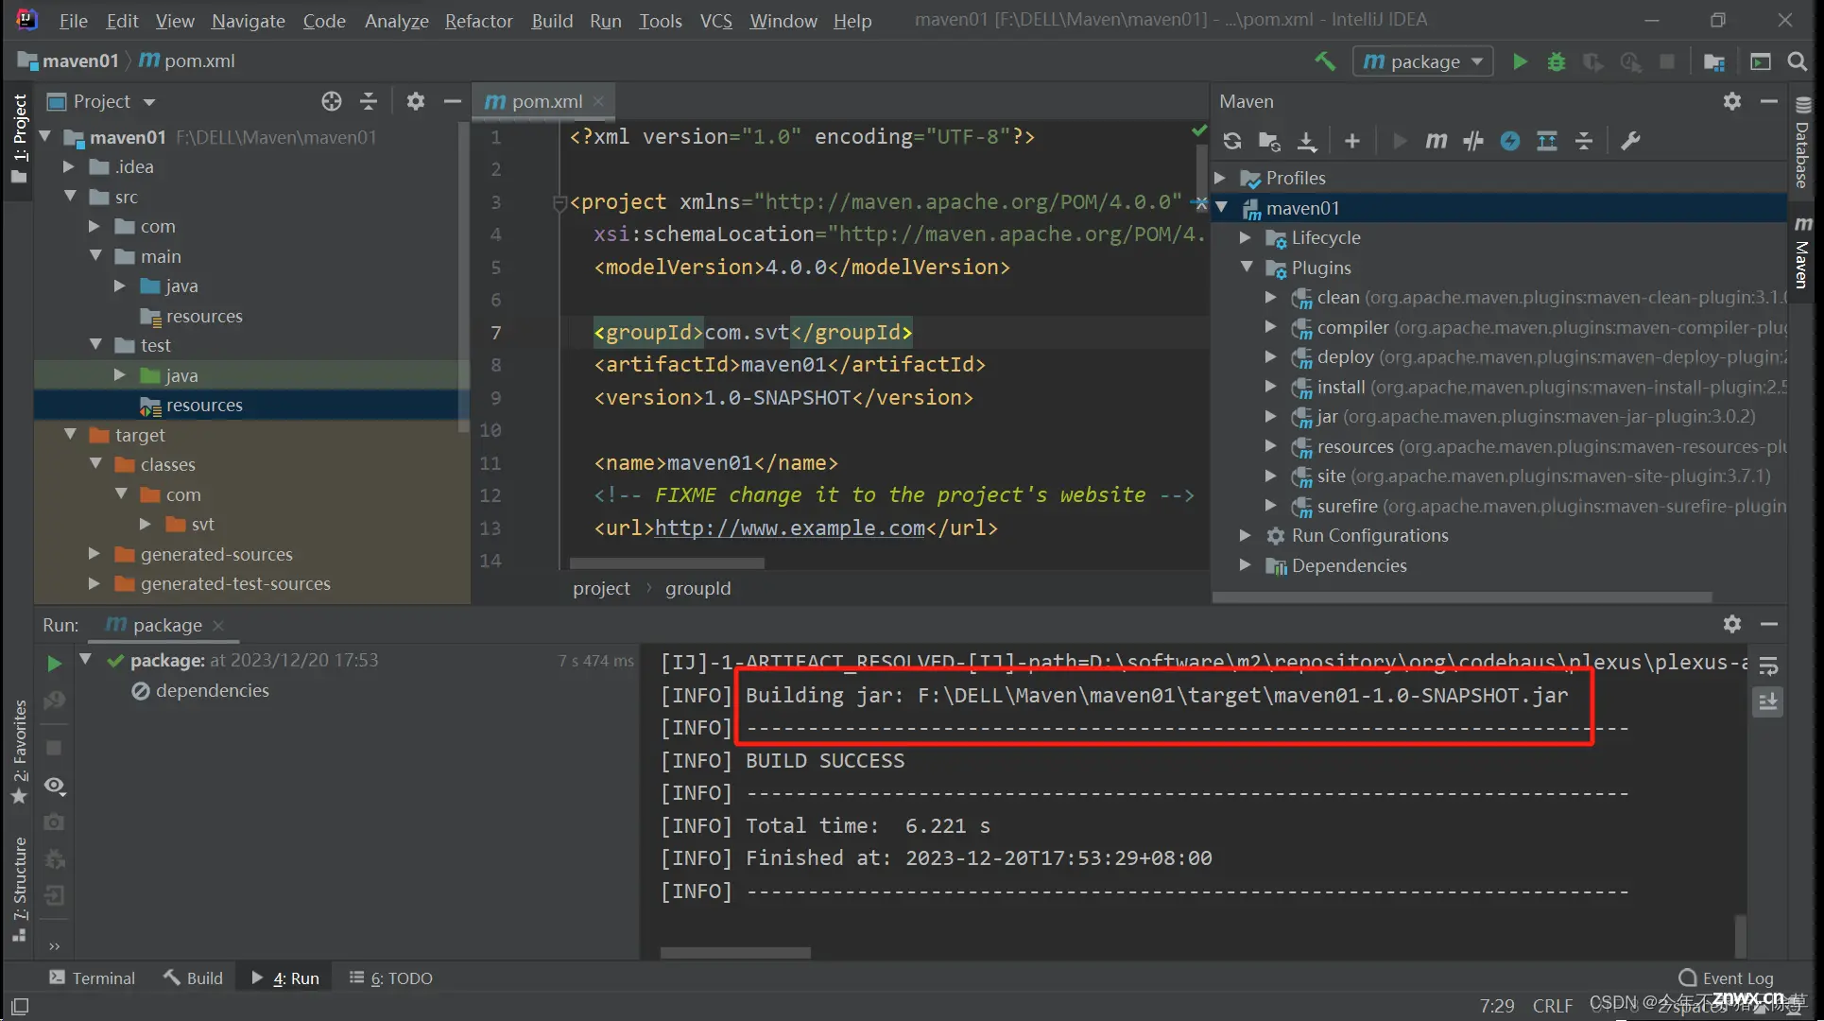Open the Refactor menu
This screenshot has height=1021, width=1824.
[x=478, y=20]
